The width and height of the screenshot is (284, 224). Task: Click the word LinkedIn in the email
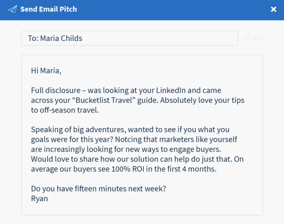171,91
